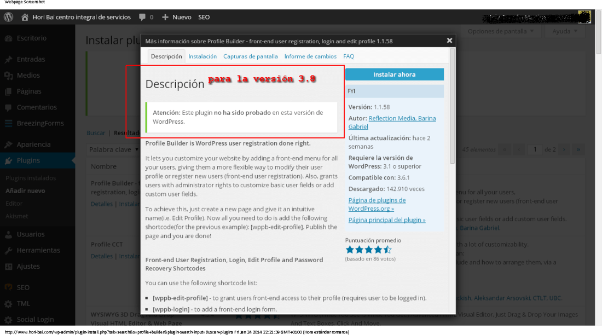Expand the Ayuda help panel
Image resolution: width=602 pixels, height=335 pixels.
[x=565, y=31]
